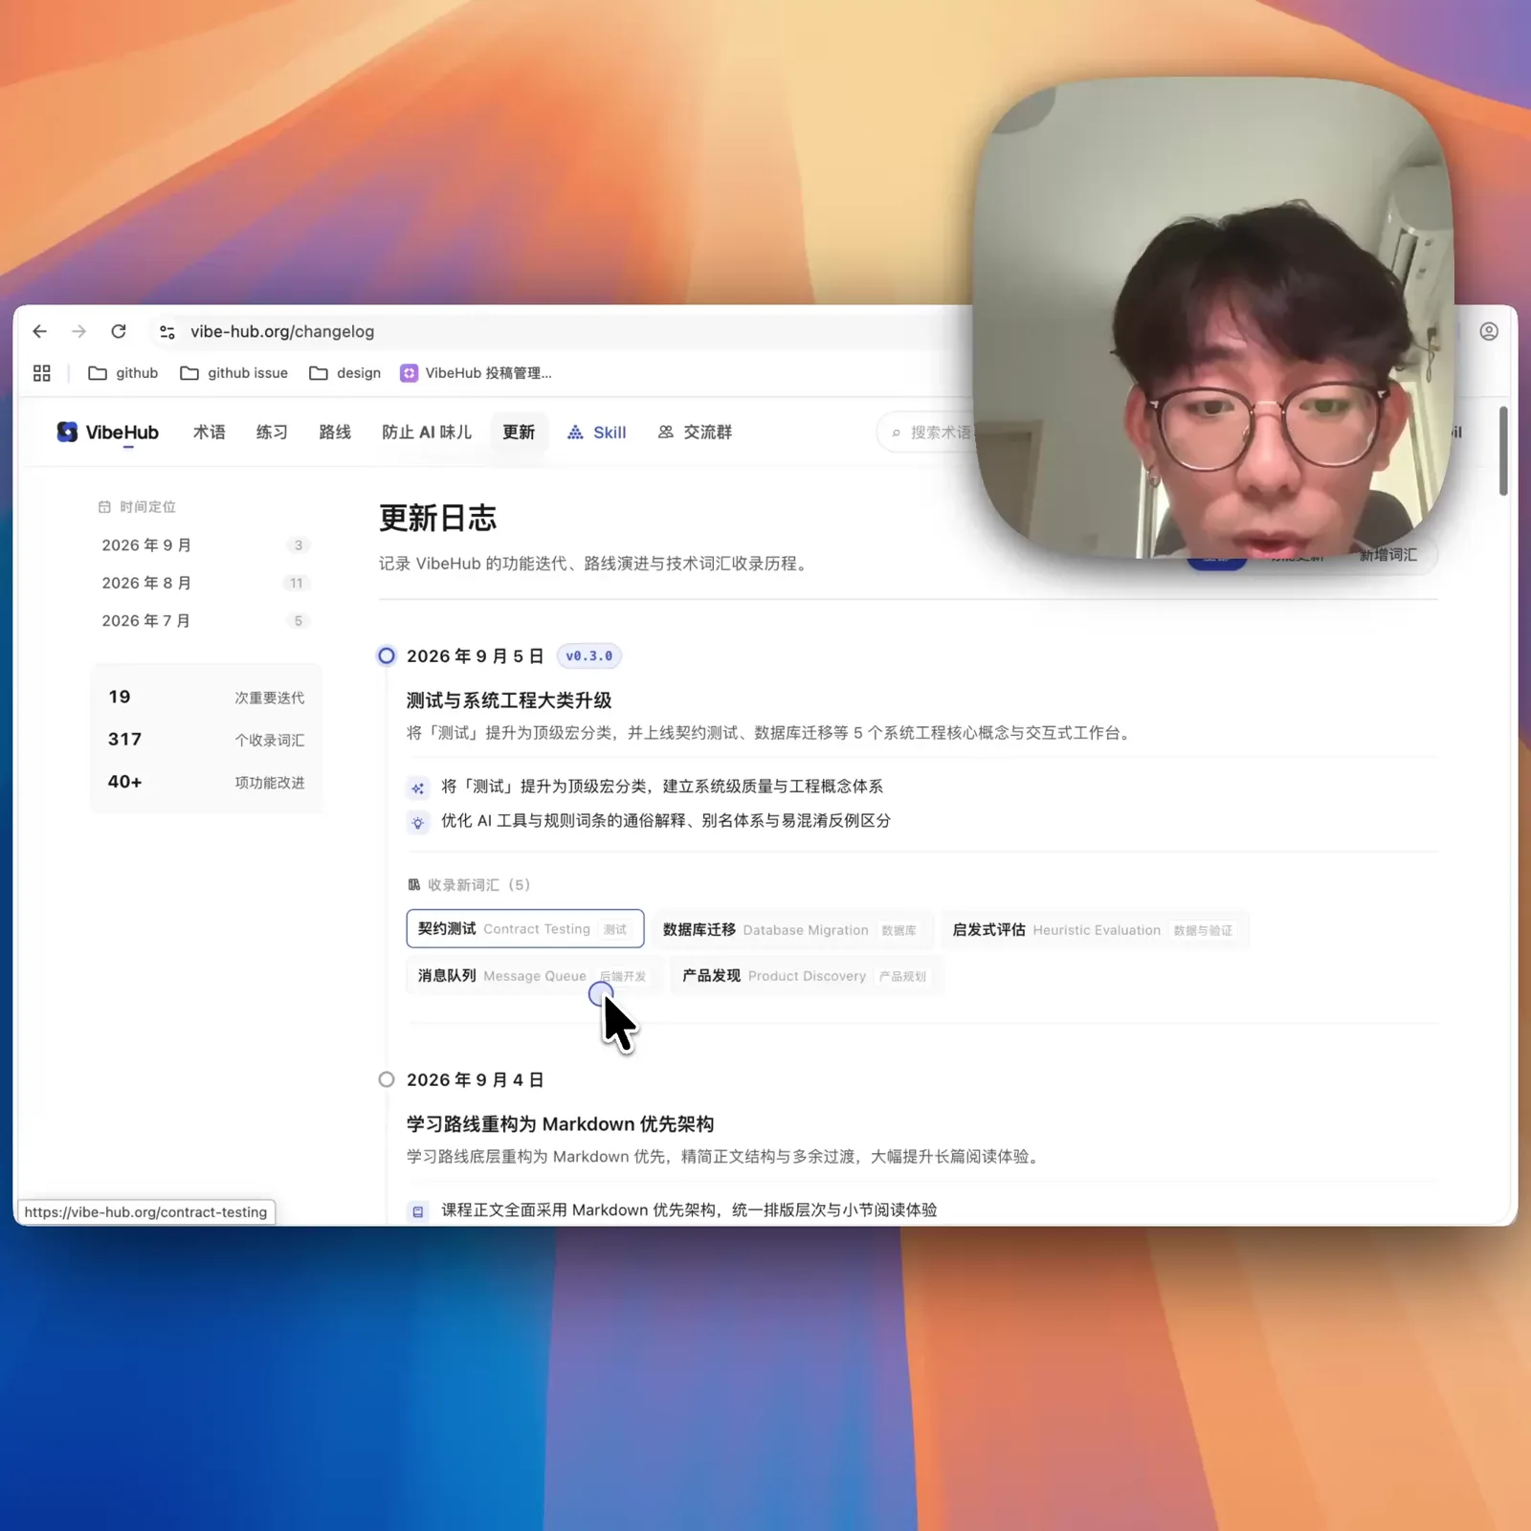The width and height of the screenshot is (1531, 1531).
Task: Jump to 2026 年 9 月 in timeline
Action: [204, 545]
